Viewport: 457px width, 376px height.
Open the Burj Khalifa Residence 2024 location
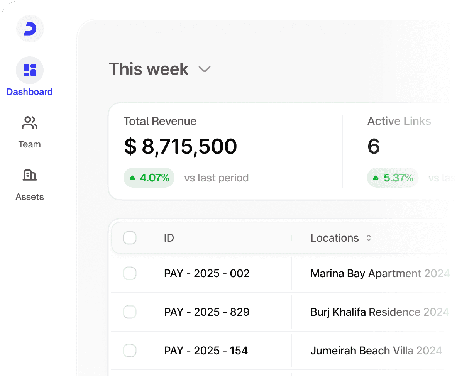pyautogui.click(x=379, y=312)
